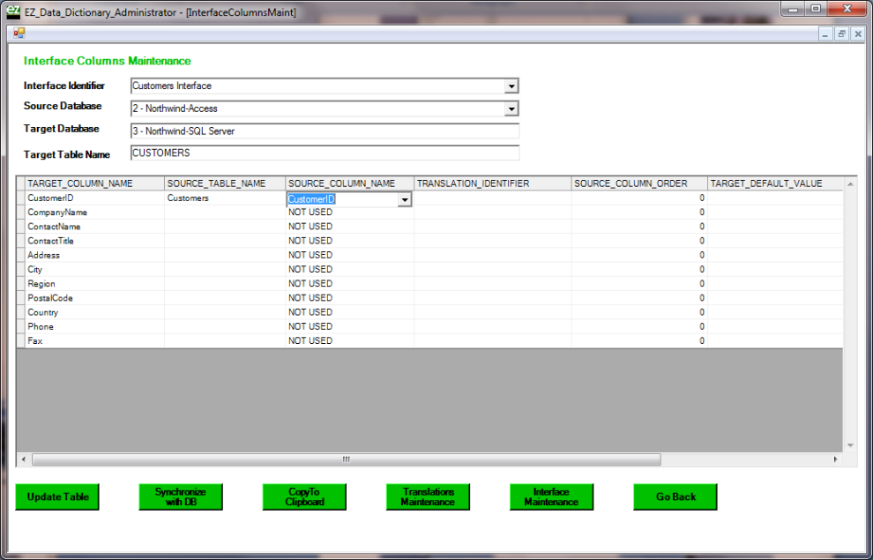
Task: Click the Target Database field
Action: click(325, 131)
